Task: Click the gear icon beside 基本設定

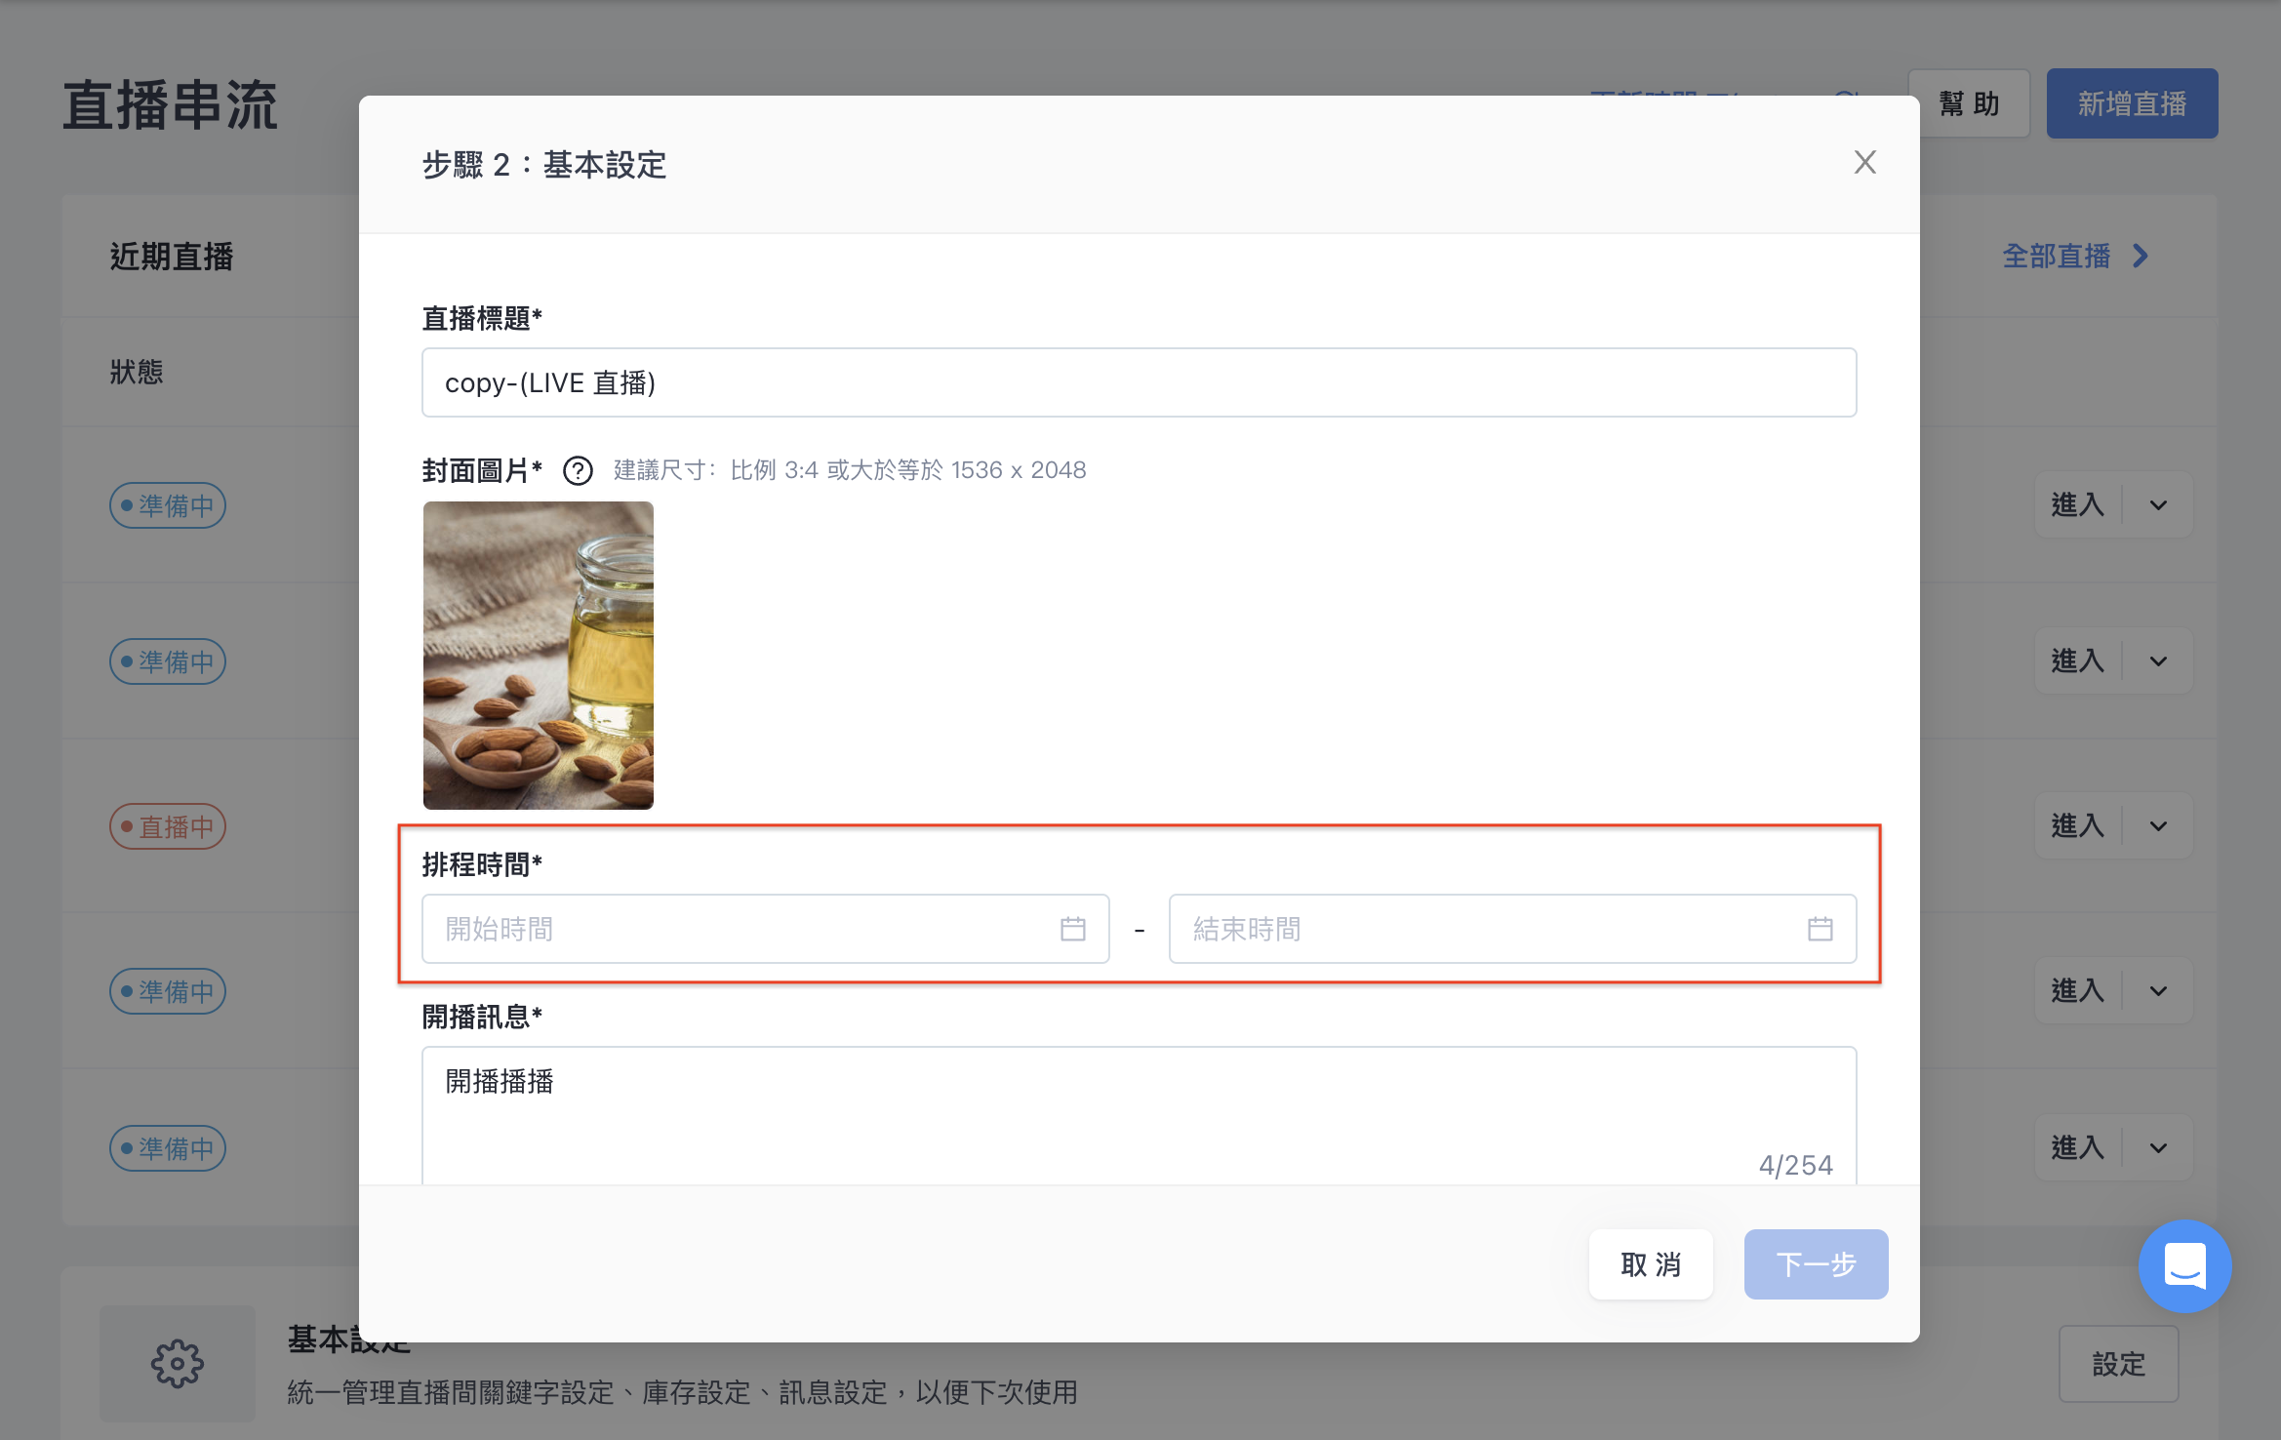Action: tap(177, 1363)
